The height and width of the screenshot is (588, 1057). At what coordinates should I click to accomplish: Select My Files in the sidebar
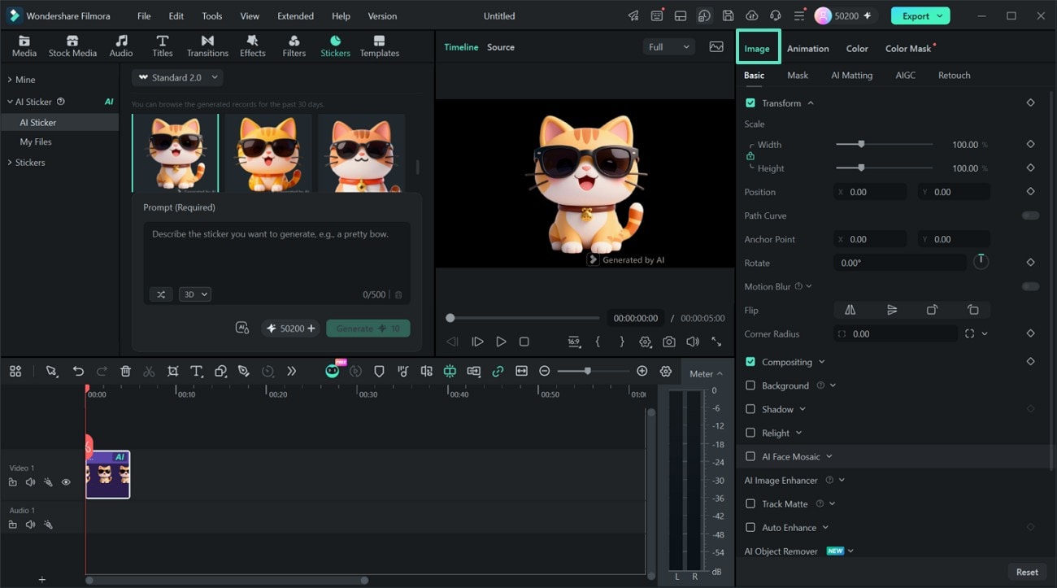point(36,142)
